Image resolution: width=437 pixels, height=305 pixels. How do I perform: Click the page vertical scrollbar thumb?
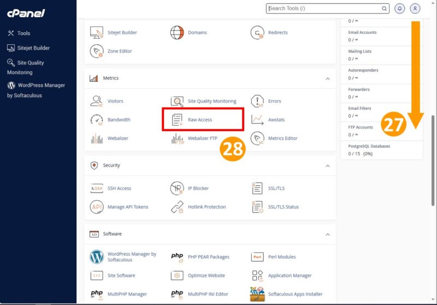point(433,161)
